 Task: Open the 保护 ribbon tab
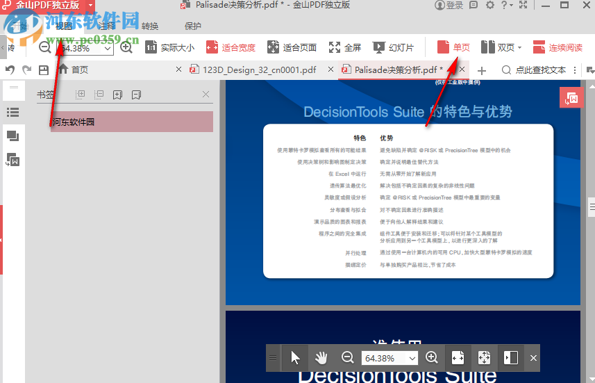click(193, 26)
